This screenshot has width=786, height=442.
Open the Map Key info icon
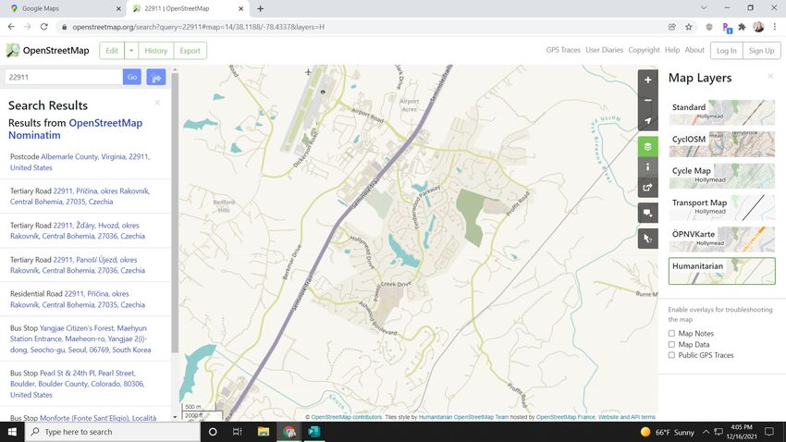tap(647, 166)
